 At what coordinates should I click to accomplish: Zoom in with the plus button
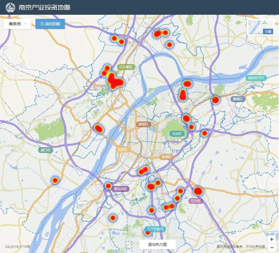click(x=271, y=239)
